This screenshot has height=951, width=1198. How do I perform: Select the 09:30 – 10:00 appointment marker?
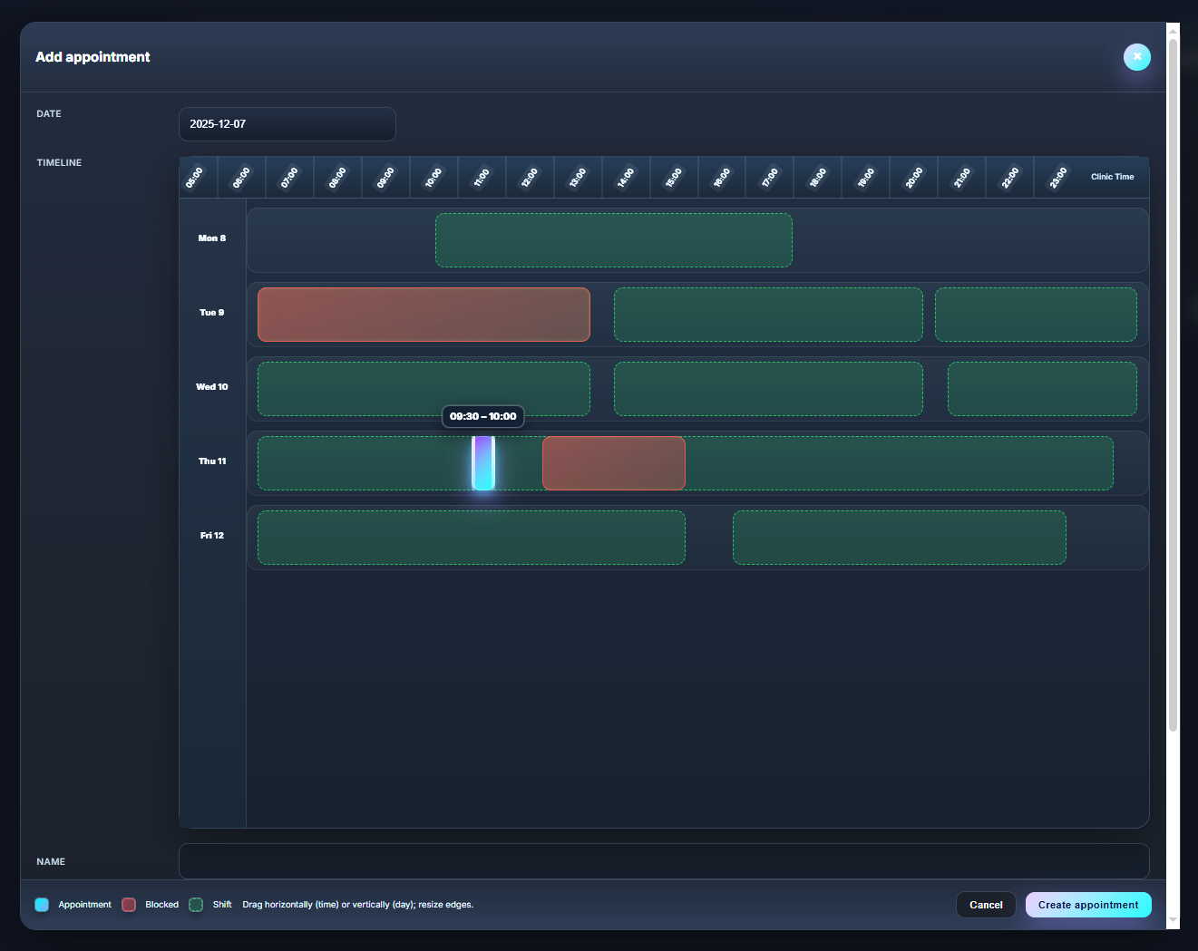483,463
